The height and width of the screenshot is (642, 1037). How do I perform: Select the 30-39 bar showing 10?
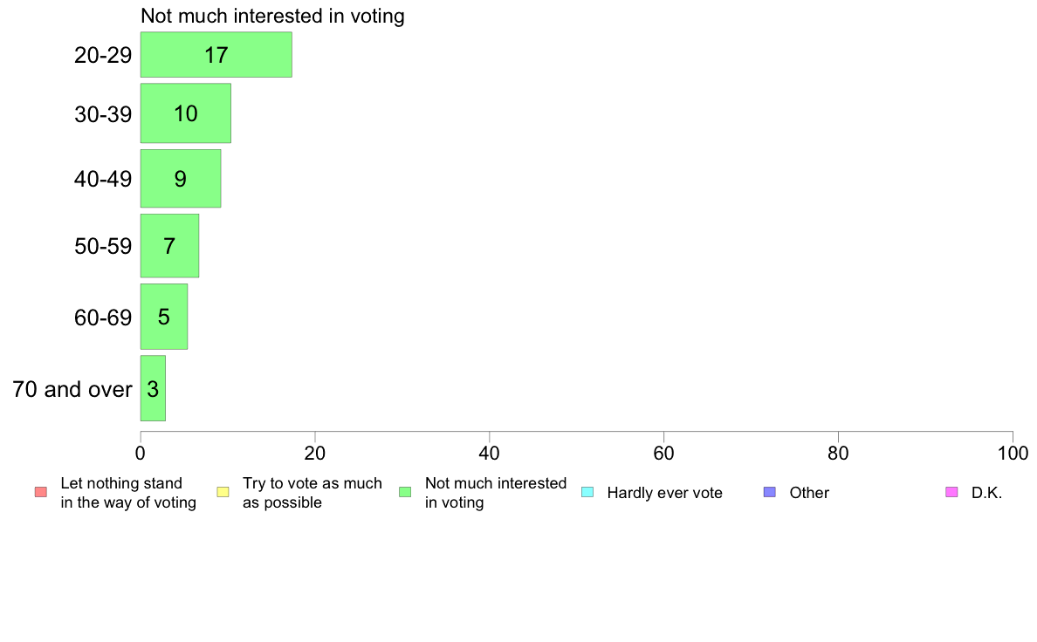pos(186,113)
